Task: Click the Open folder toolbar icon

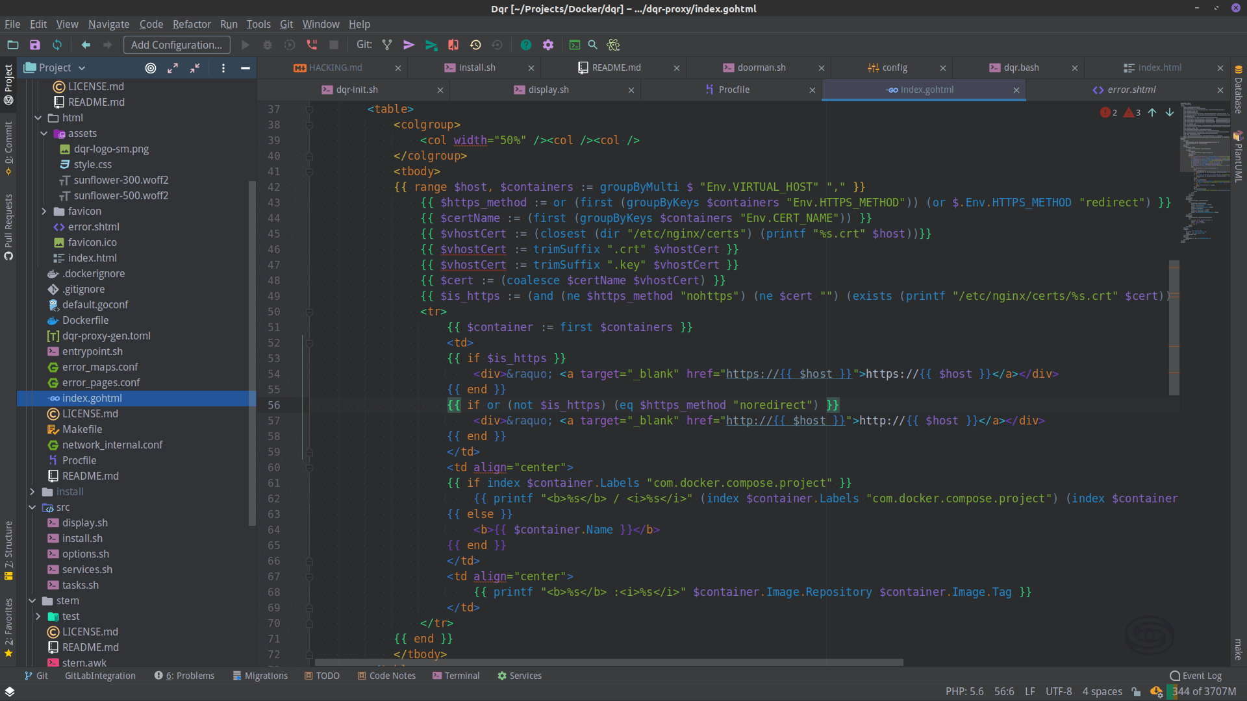Action: pyautogui.click(x=13, y=45)
